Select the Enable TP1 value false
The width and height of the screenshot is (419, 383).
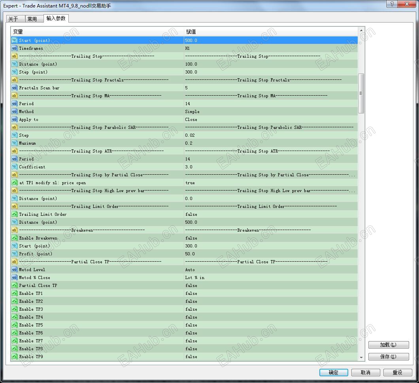(x=191, y=293)
